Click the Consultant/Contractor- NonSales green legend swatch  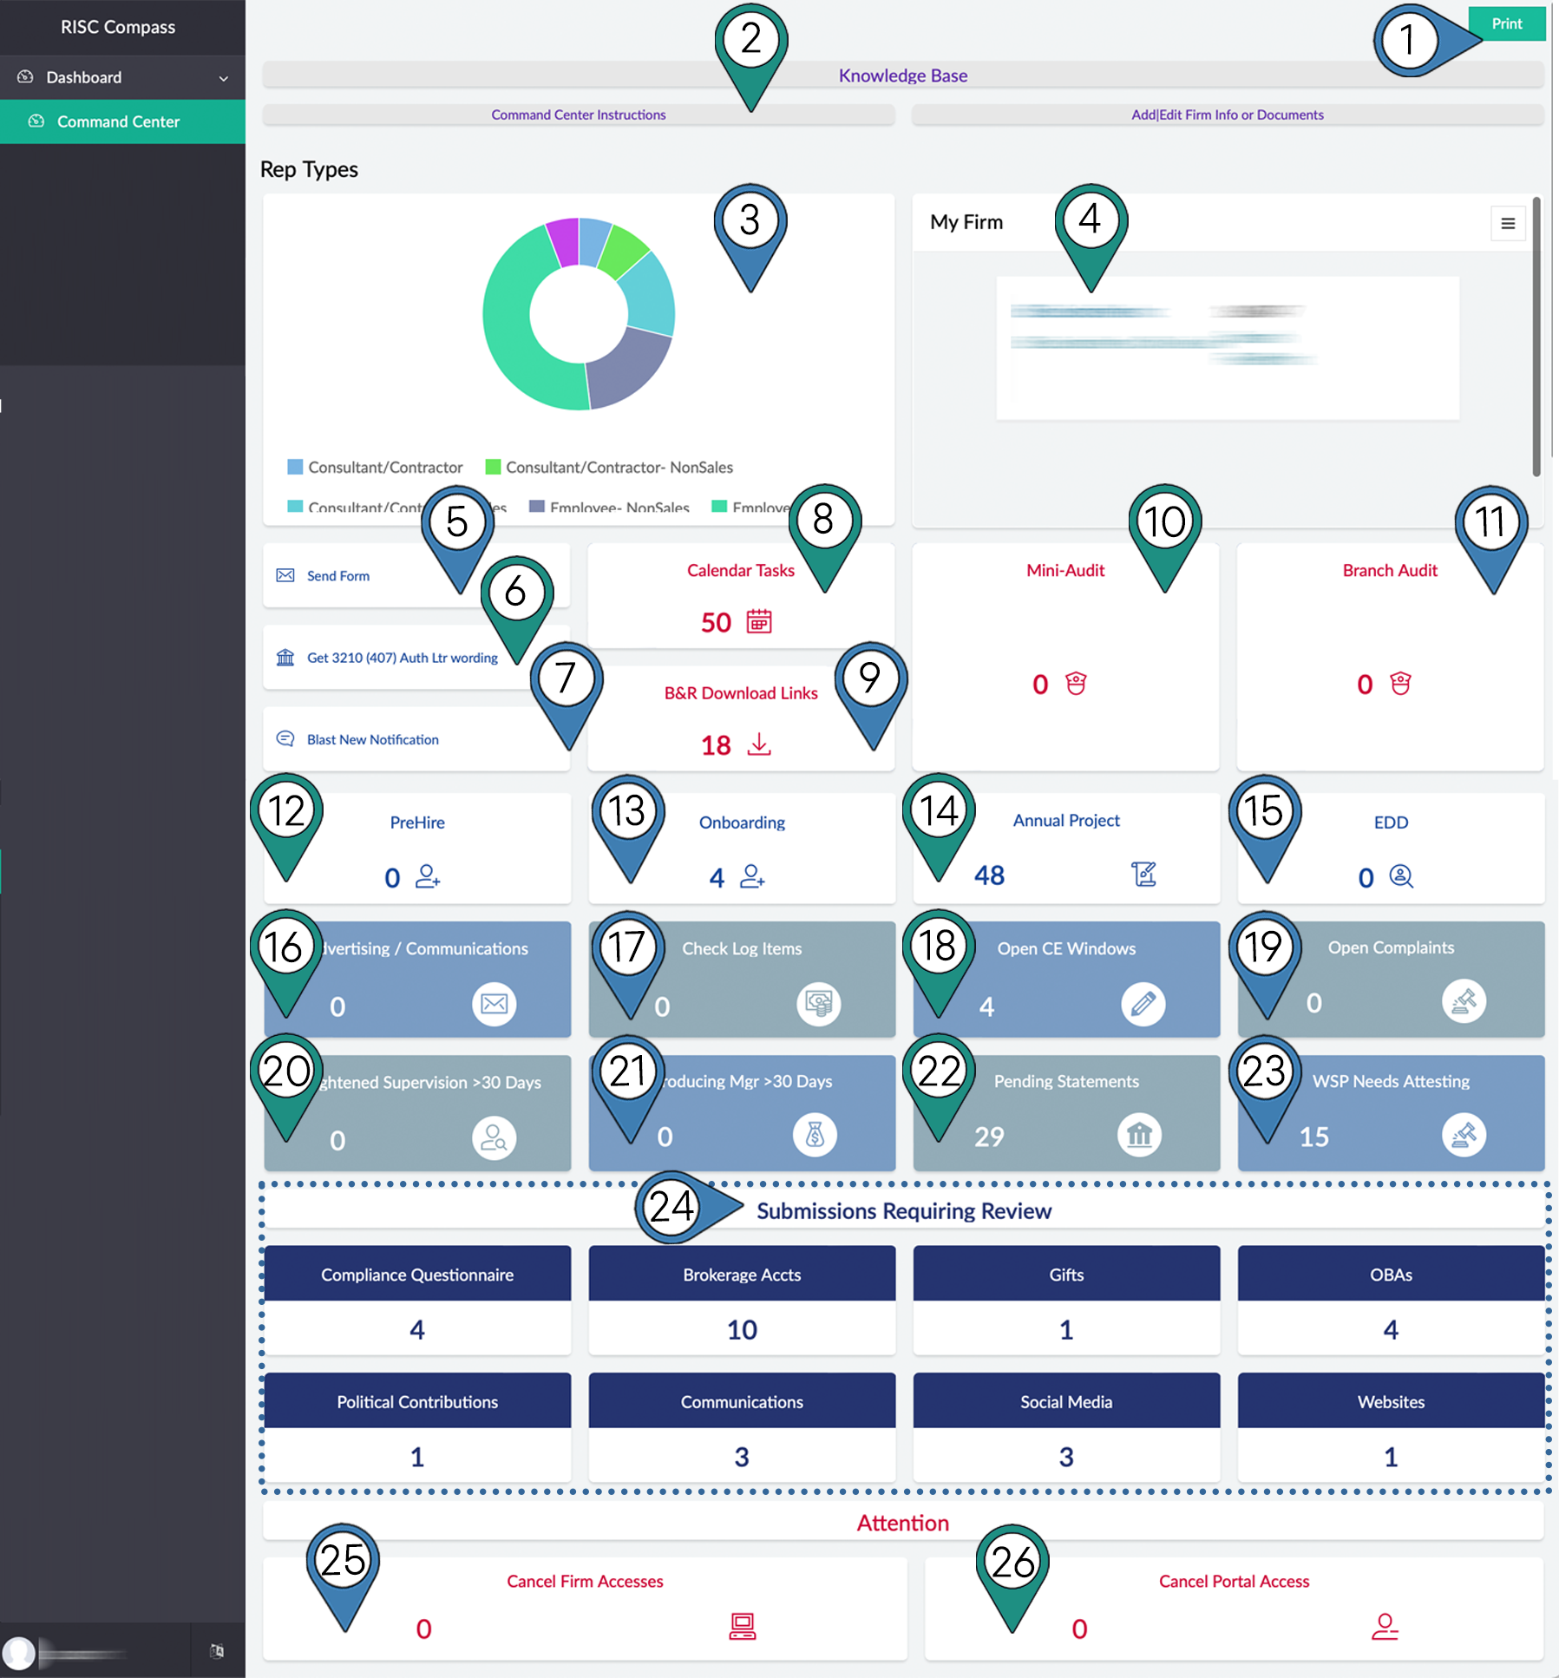[493, 467]
